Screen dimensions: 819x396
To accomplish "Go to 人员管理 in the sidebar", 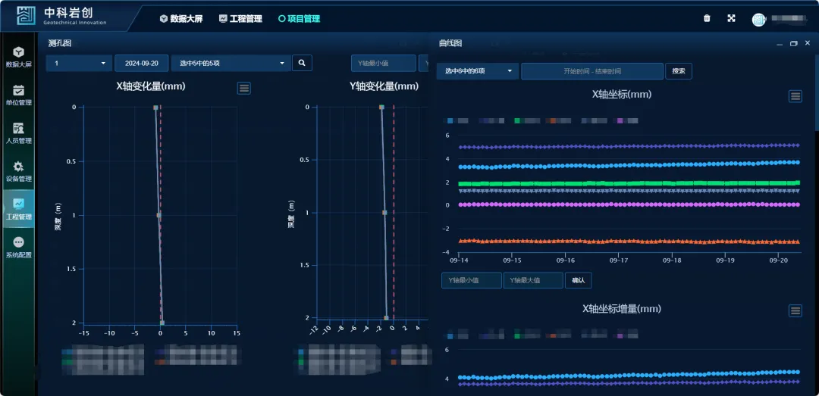I will pyautogui.click(x=18, y=133).
